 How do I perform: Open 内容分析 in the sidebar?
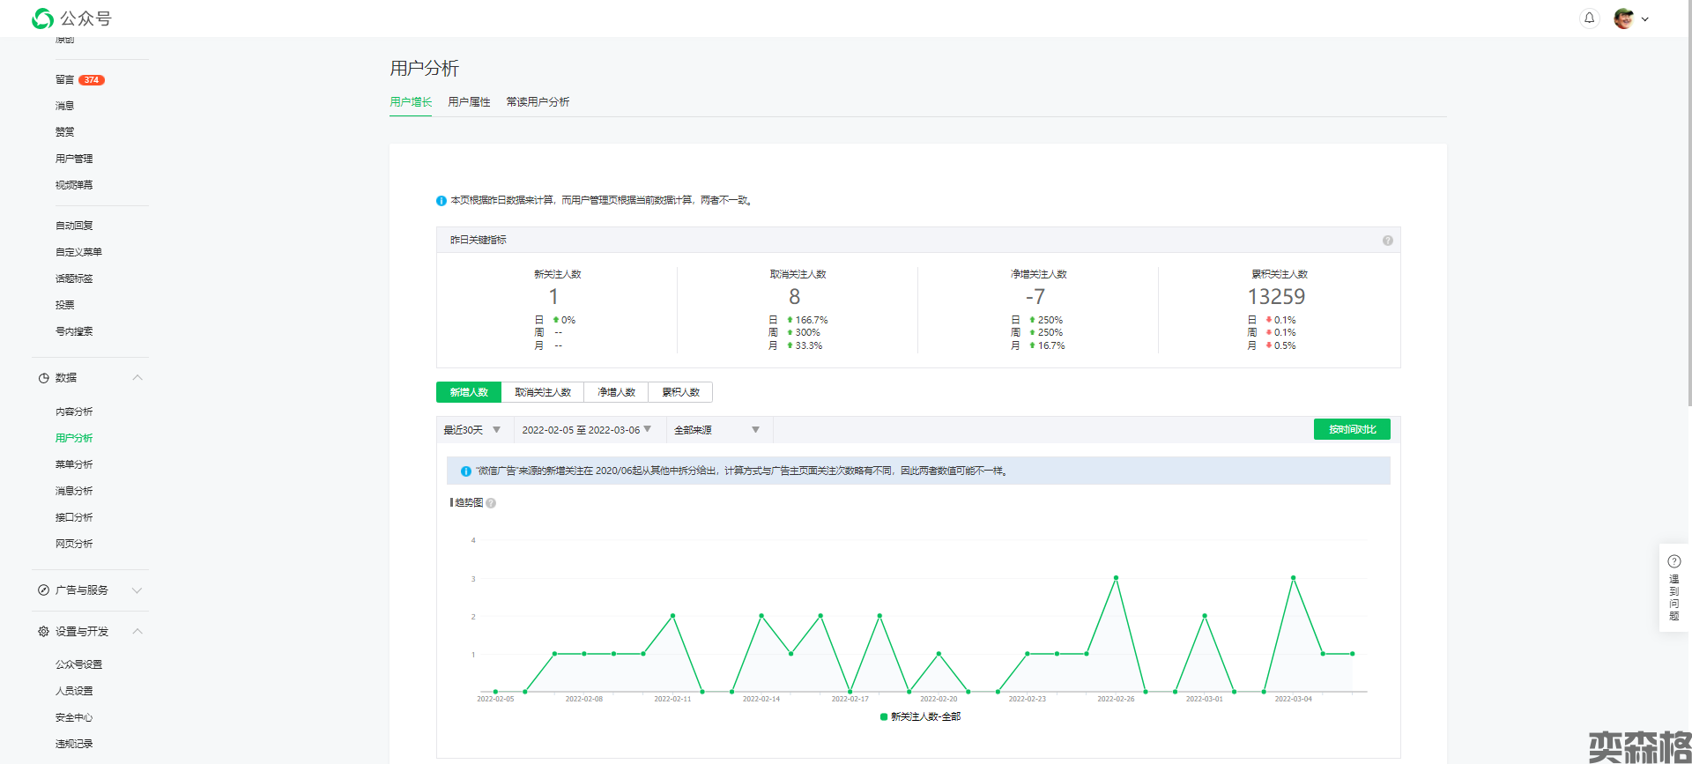74,412
